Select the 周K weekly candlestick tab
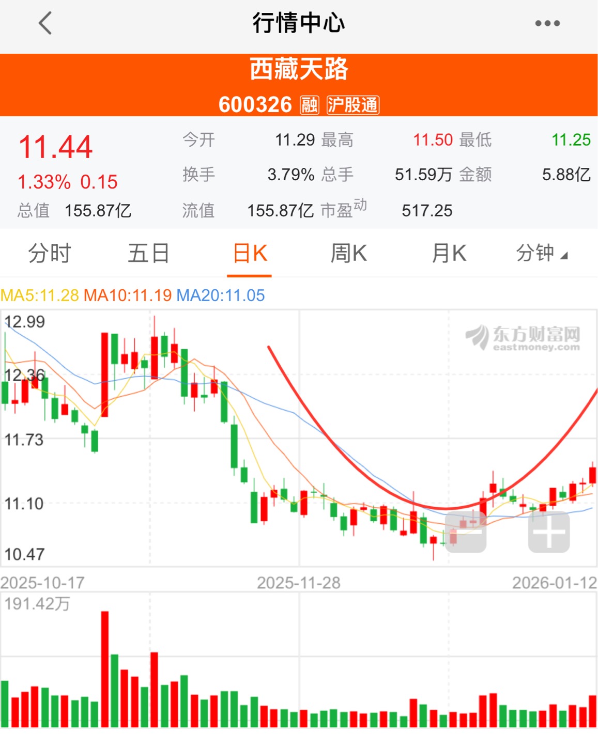 point(349,254)
